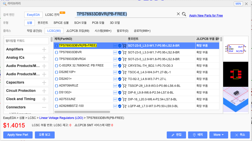252x141 pixels.
Task: Click the SMT badge for AD9288BSTZ-100
Action: pyautogui.click(x=115, y=106)
